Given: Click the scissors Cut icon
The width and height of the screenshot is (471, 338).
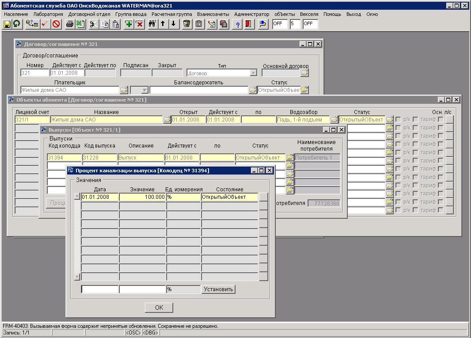Looking at the screenshot, I should [93, 24].
